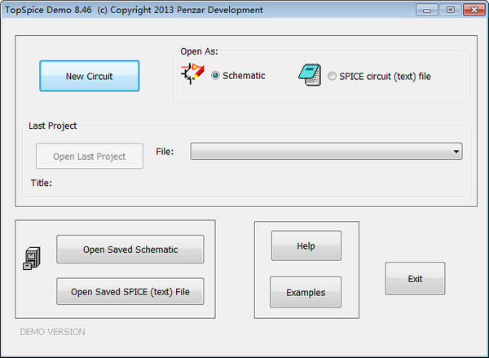This screenshot has width=489, height=358.
Task: Select the Schematic radio button
Action: coord(215,76)
